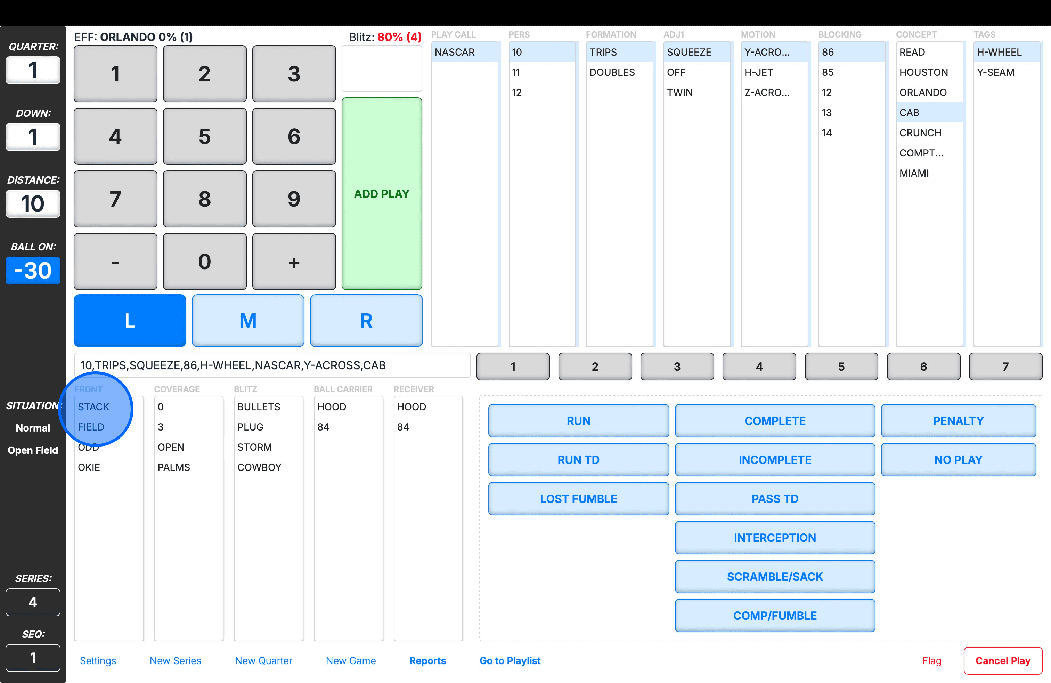Choose ORLANDO concept
The image size is (1051, 683).
(x=929, y=93)
